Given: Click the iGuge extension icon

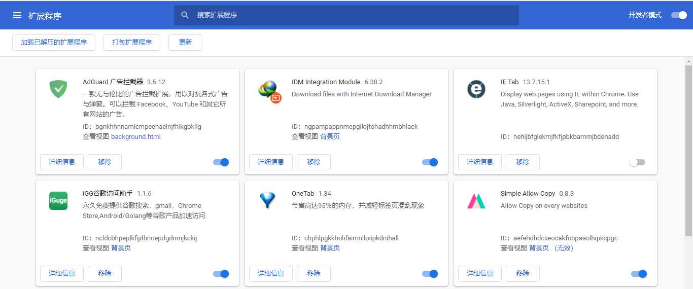Looking at the screenshot, I should coord(58,201).
